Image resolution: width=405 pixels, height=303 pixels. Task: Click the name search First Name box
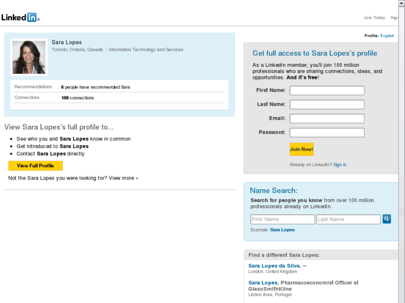pos(282,219)
